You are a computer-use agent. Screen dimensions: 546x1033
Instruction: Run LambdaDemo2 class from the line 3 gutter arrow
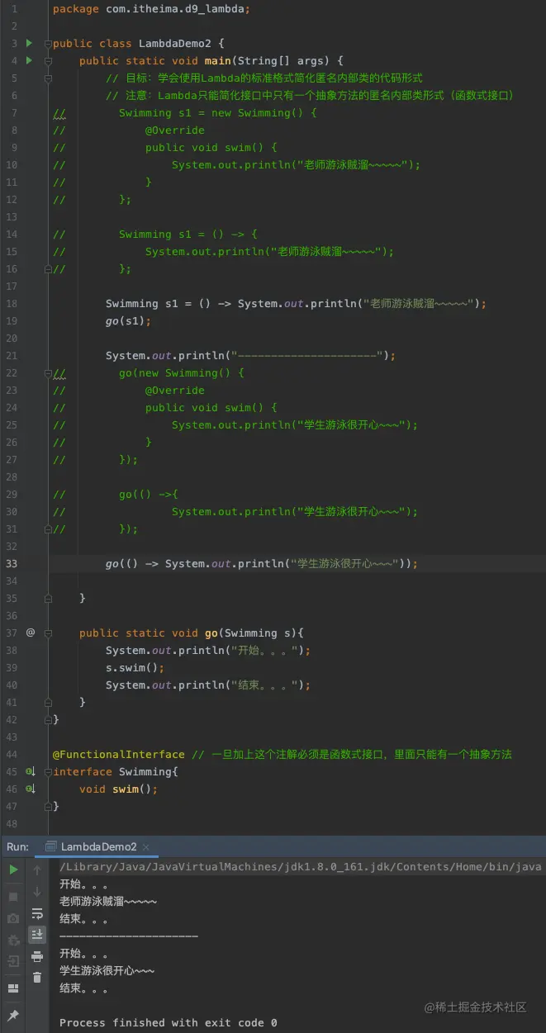click(30, 43)
